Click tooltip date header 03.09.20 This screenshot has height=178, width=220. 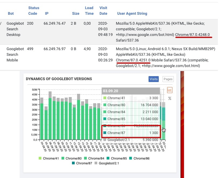[111, 91]
